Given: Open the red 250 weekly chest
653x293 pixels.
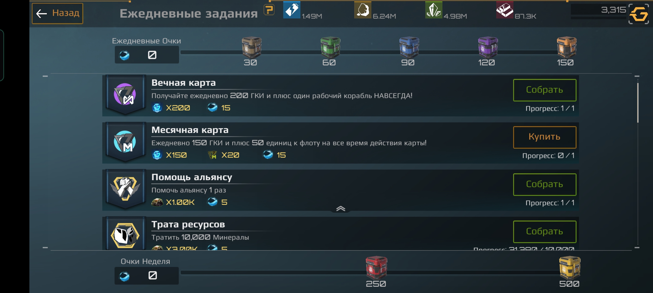Looking at the screenshot, I should pos(376,268).
